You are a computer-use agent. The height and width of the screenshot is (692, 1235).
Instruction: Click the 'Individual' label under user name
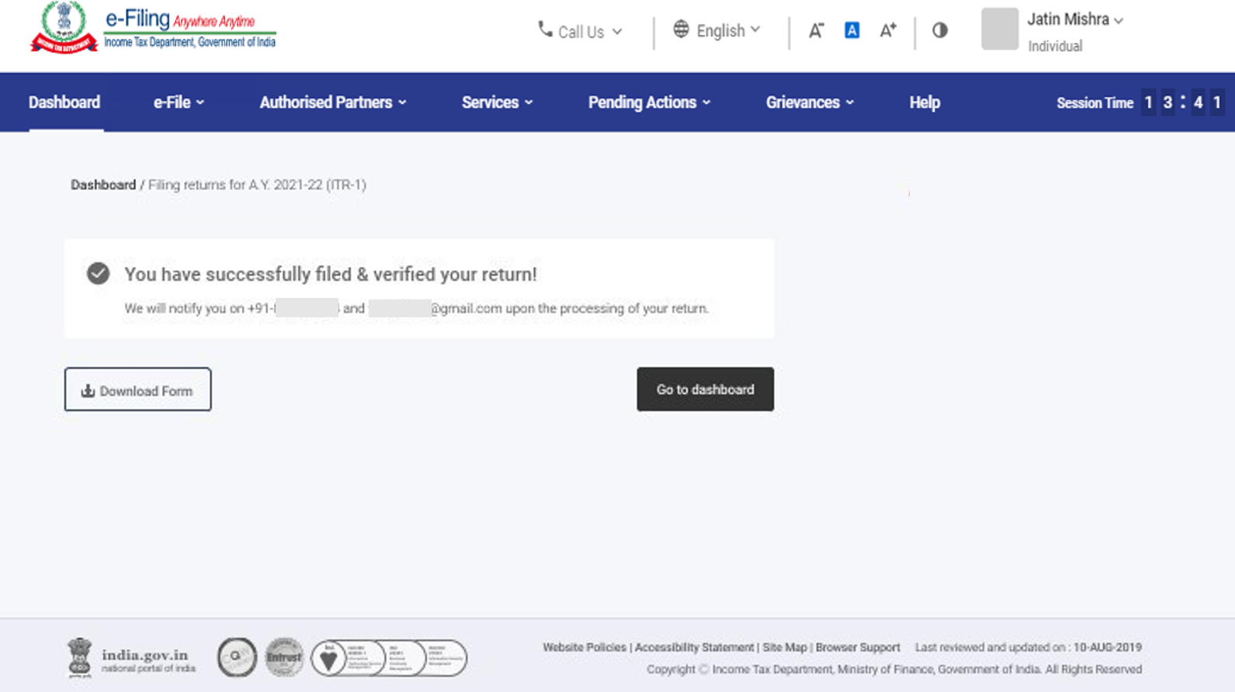pos(1055,47)
